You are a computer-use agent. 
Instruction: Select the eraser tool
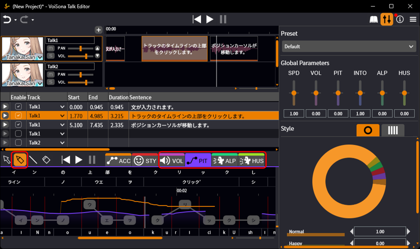(x=46, y=160)
